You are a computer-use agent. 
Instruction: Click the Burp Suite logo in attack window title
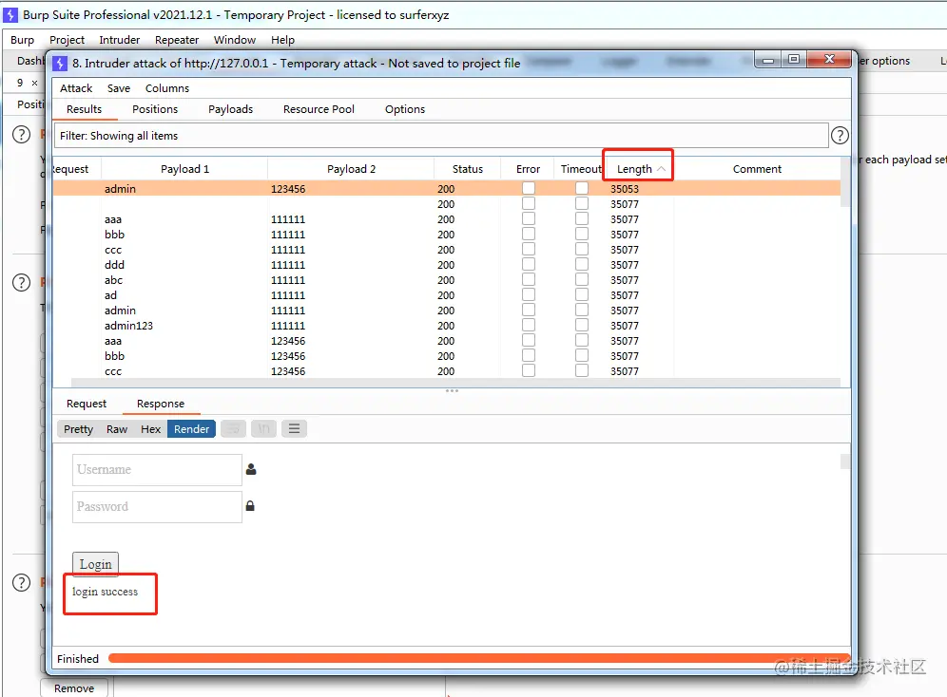[x=60, y=64]
